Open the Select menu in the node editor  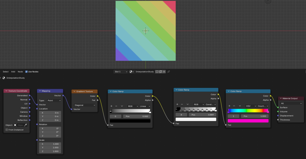(6, 72)
